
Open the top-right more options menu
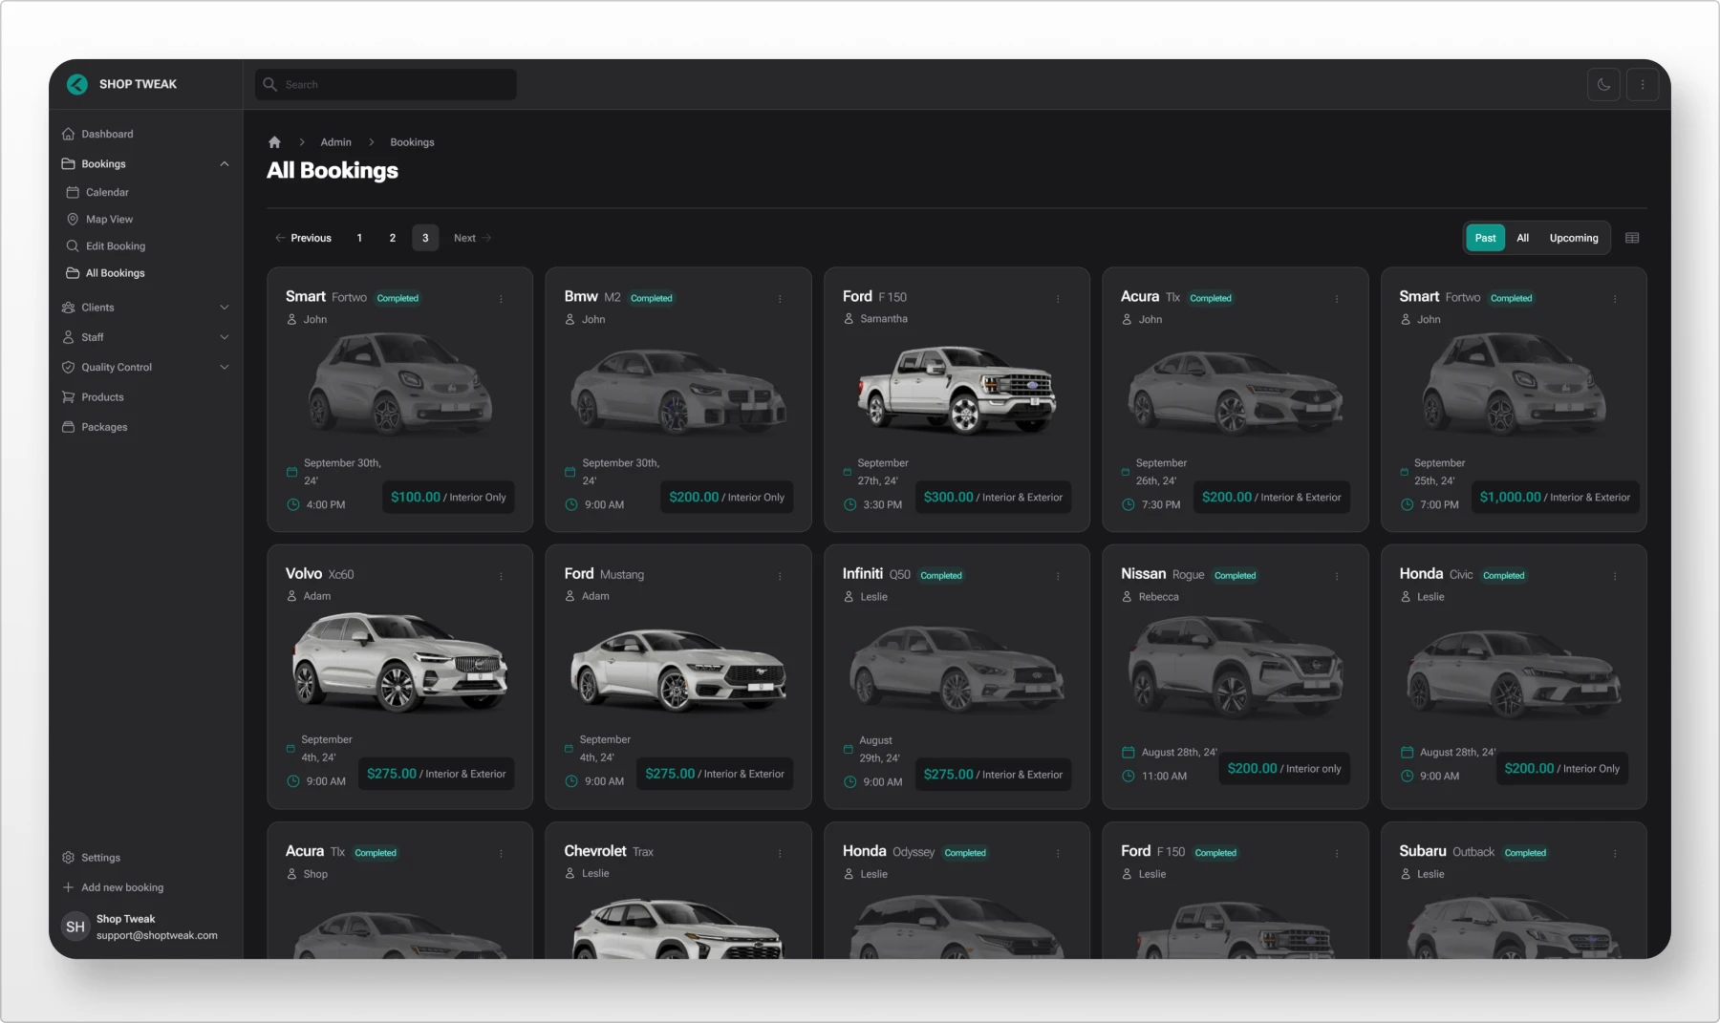click(1643, 84)
